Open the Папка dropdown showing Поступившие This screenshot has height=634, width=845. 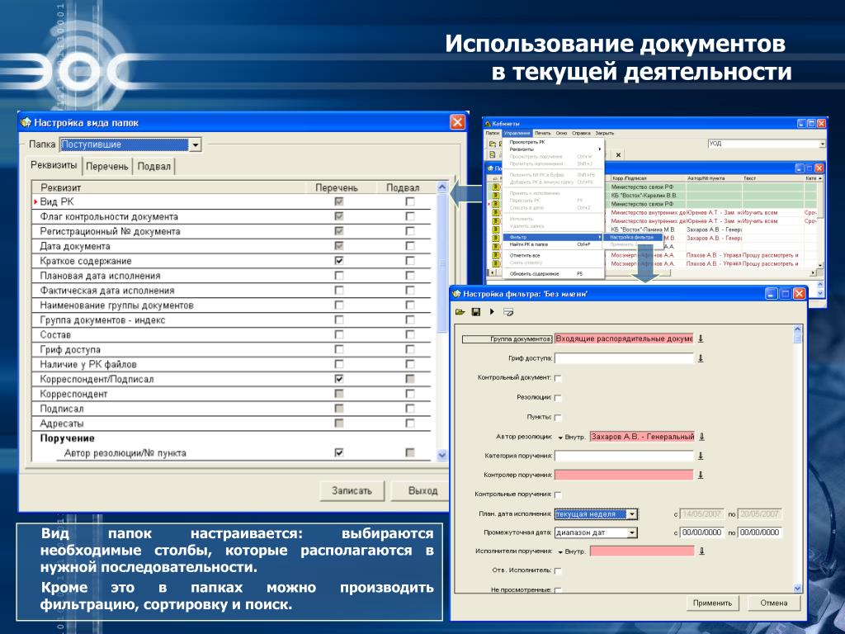pos(195,144)
